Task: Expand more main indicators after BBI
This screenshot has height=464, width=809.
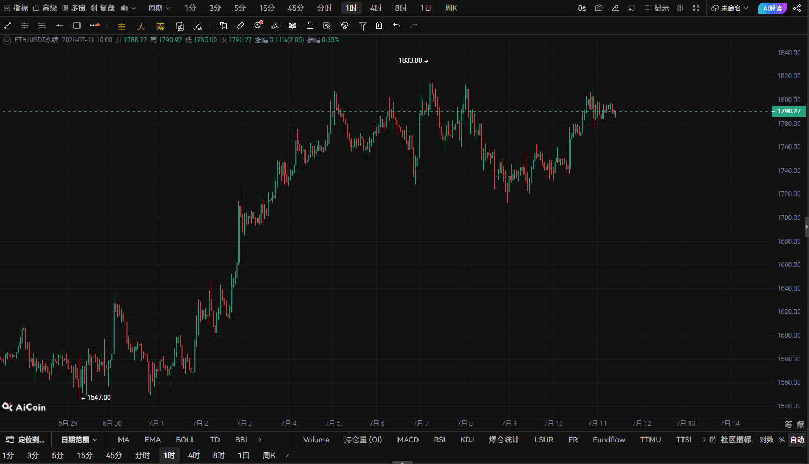Action: pos(260,440)
